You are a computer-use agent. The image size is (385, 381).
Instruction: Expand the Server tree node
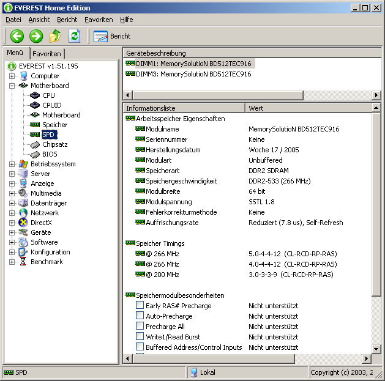(12, 174)
